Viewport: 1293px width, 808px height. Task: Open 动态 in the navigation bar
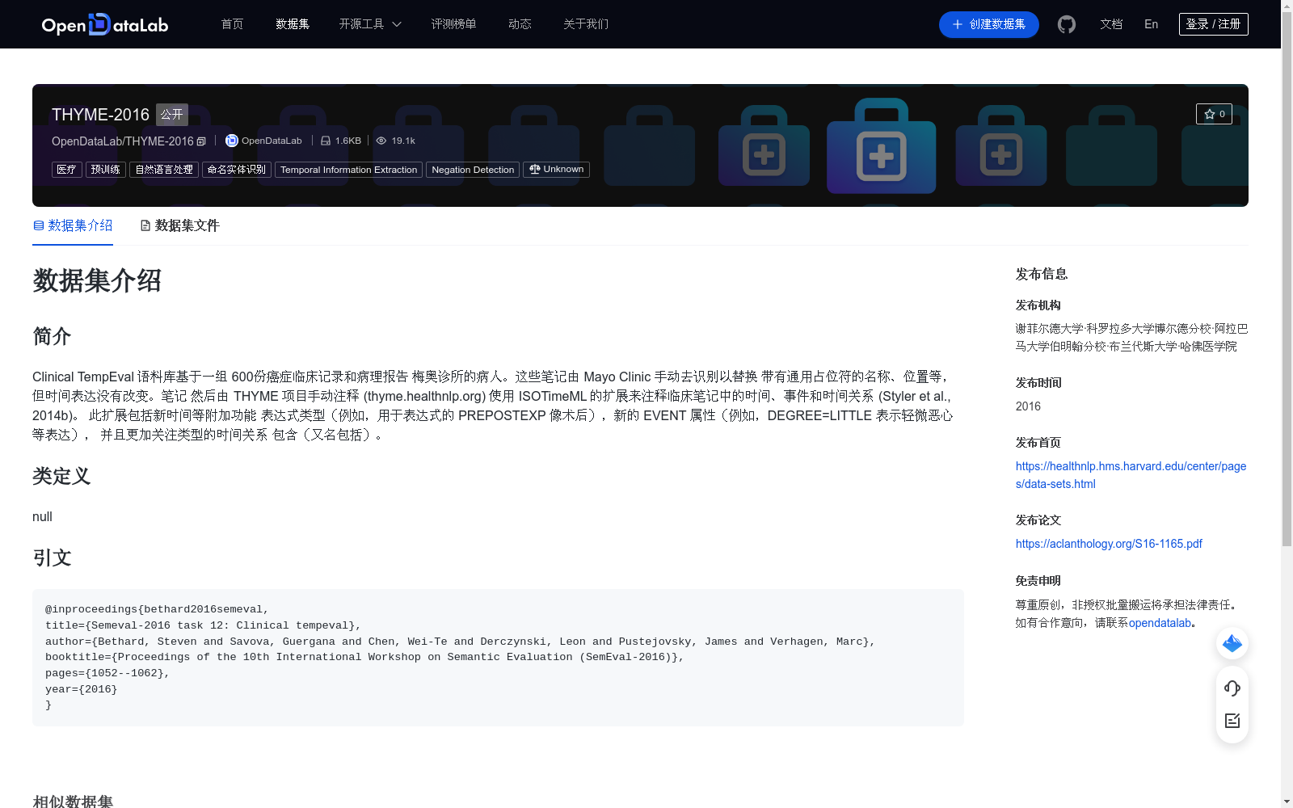(520, 24)
